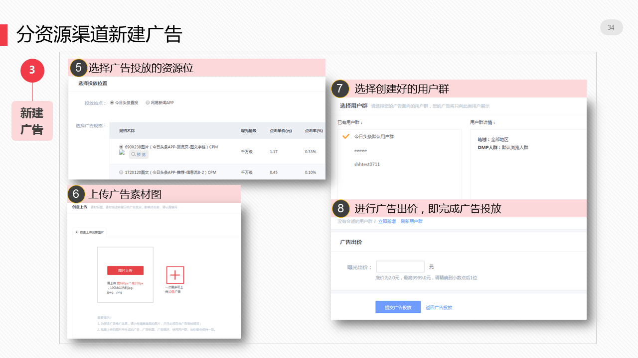Choose the 690X238图片 ad spec radio
This screenshot has width=638, height=358.
(x=121, y=147)
